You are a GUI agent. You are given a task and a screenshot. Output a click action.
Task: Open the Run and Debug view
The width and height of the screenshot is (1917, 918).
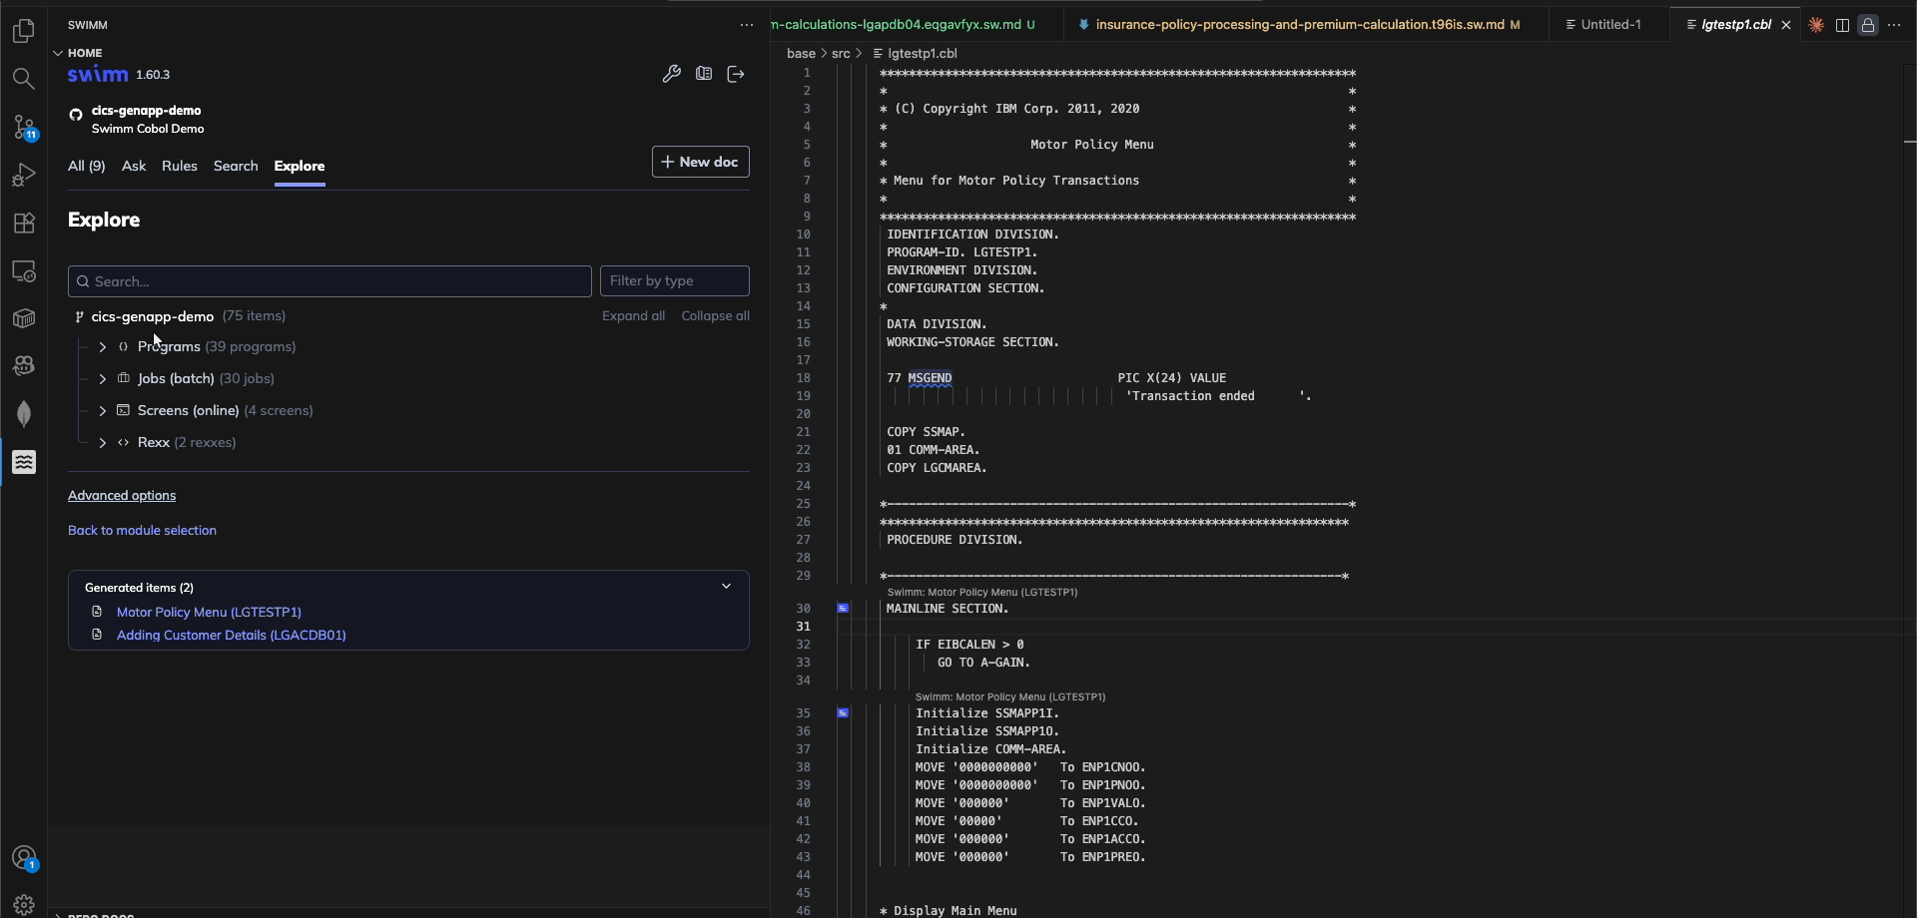[x=23, y=175]
